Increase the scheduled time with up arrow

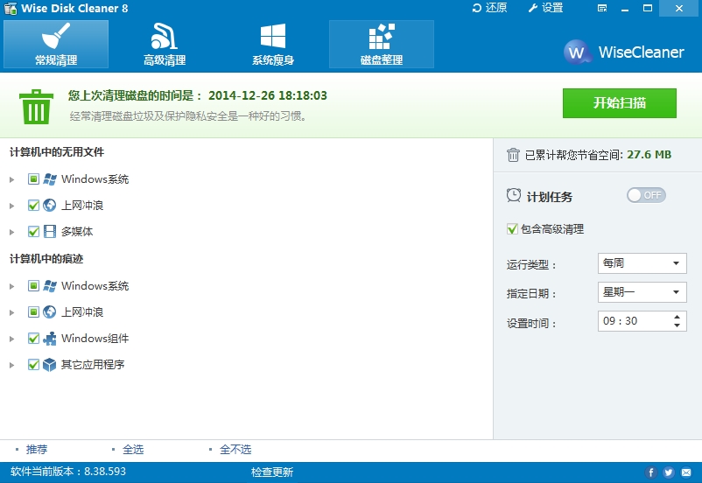pyautogui.click(x=677, y=317)
